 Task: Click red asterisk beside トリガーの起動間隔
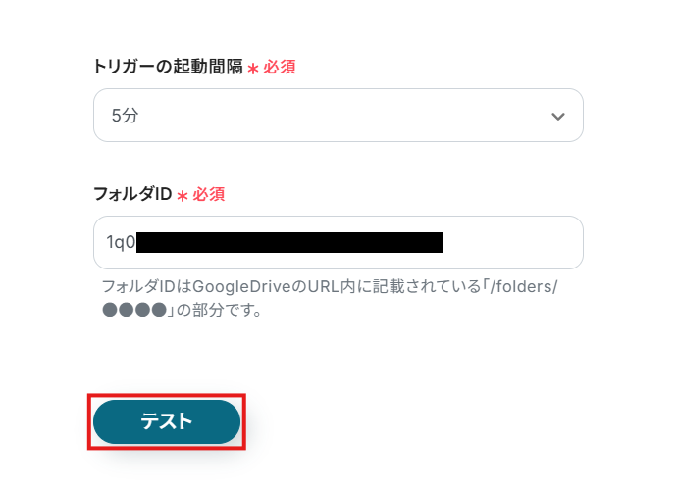click(x=253, y=69)
